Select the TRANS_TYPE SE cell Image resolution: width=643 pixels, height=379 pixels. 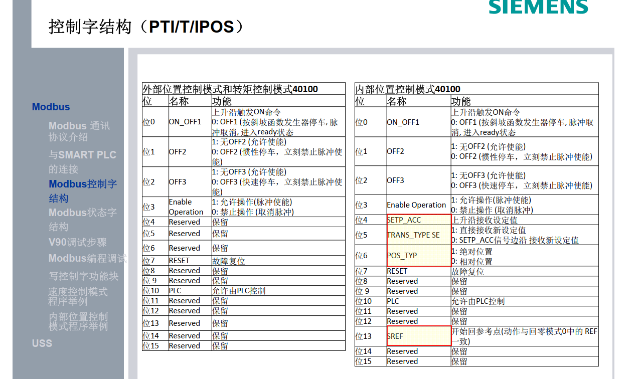click(x=419, y=235)
